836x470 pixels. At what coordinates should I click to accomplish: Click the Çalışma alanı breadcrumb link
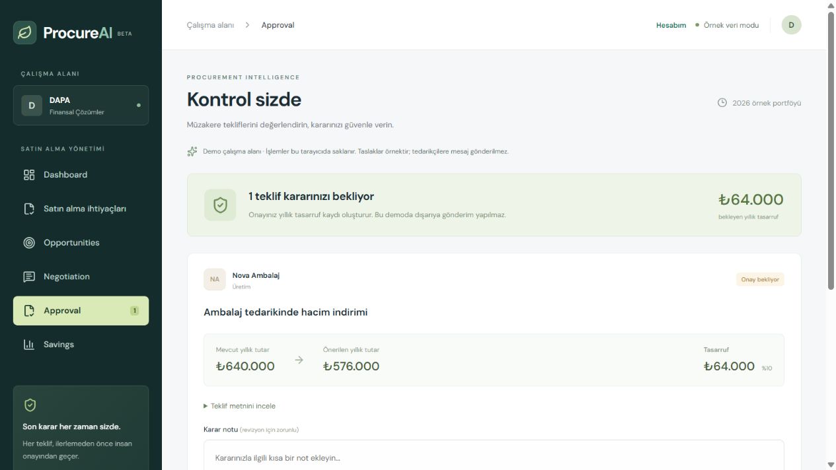pos(210,25)
